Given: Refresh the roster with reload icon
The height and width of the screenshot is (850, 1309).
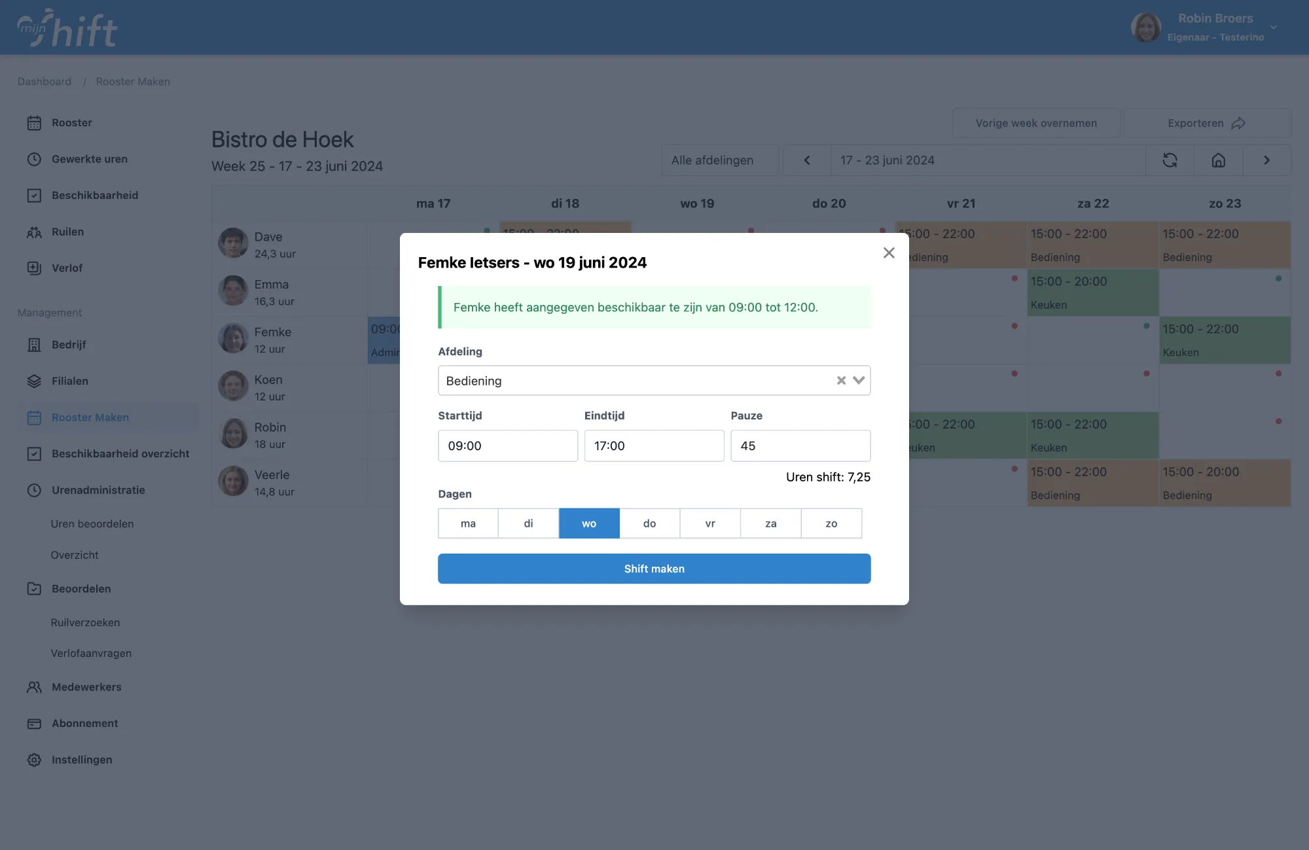Looking at the screenshot, I should [1170, 160].
